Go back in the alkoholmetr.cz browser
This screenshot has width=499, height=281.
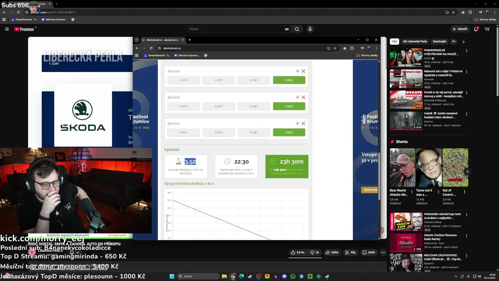click(x=137, y=48)
